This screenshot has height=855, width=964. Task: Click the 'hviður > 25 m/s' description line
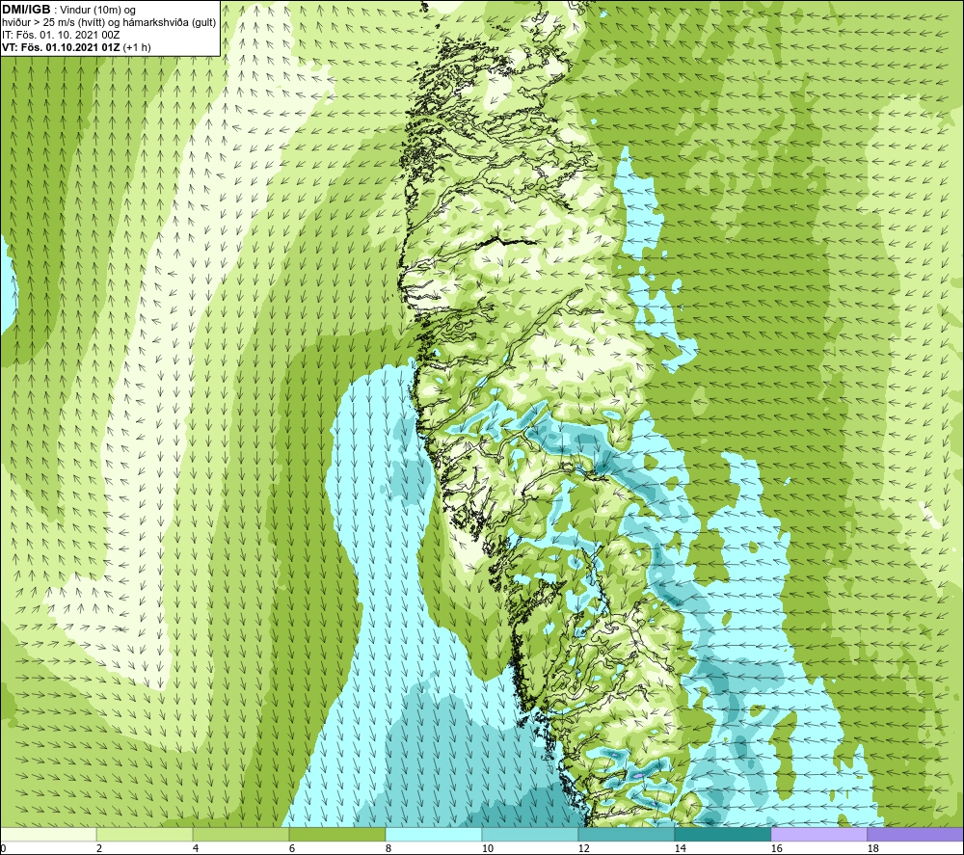click(x=109, y=23)
